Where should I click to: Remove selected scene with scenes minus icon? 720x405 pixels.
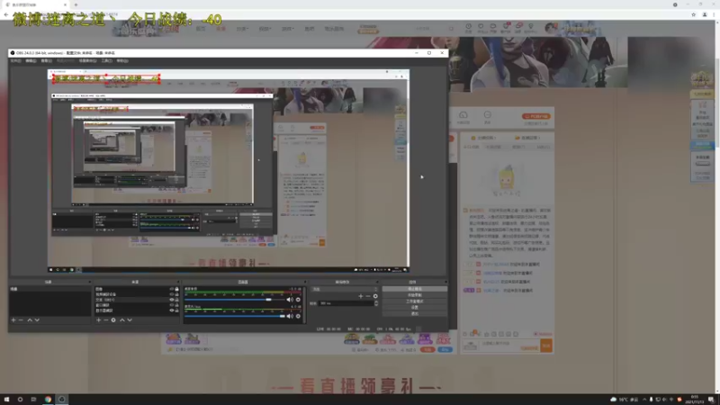[x=21, y=320]
